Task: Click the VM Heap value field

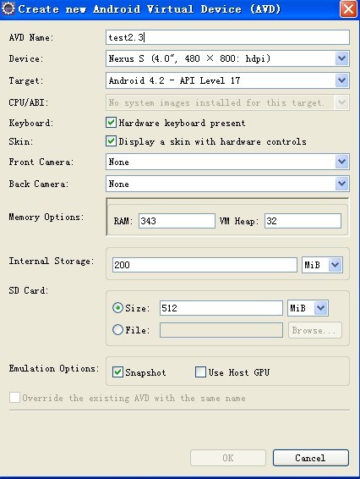Action: pyautogui.click(x=303, y=221)
